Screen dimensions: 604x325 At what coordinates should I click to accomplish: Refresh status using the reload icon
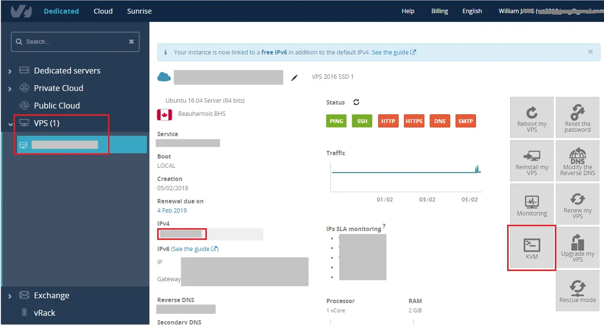coord(356,102)
